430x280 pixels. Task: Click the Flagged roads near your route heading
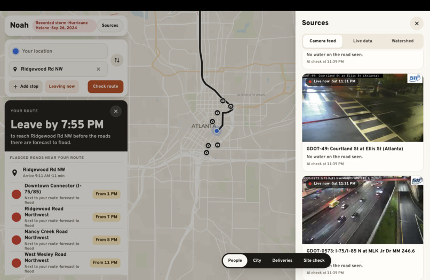[x=47, y=158]
